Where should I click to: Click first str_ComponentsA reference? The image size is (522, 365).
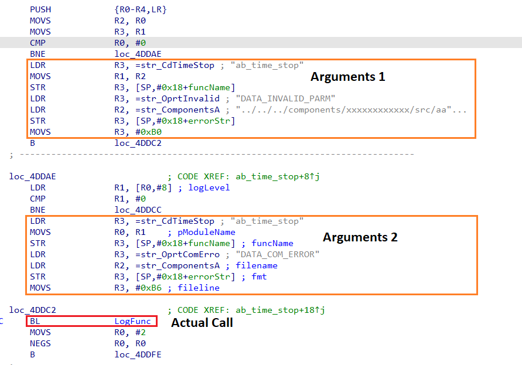point(178,110)
